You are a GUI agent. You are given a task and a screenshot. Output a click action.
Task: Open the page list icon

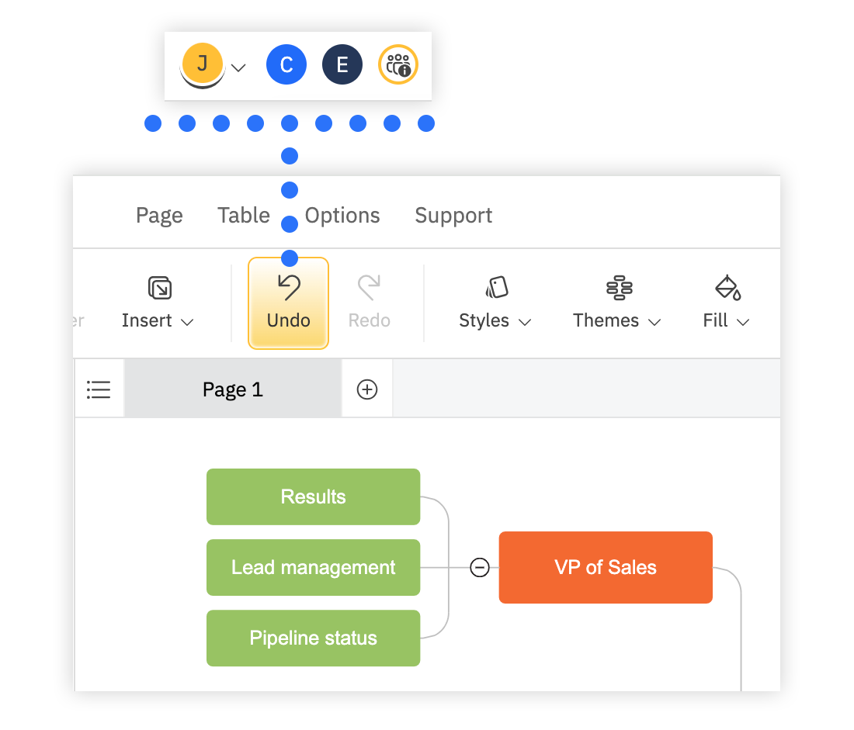[99, 389]
